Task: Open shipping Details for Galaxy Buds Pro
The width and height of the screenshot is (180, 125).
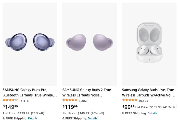Action: (33, 118)
